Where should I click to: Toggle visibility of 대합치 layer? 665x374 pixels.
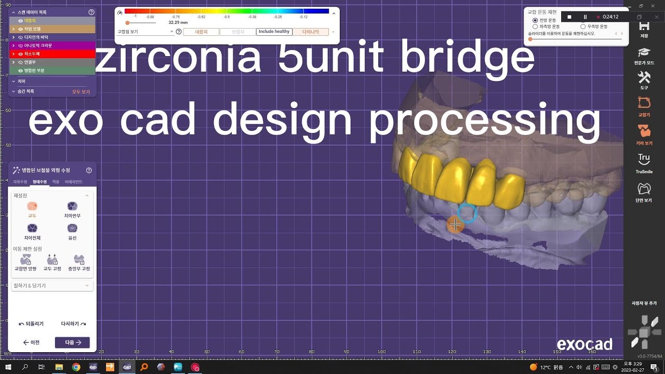pyautogui.click(x=21, y=21)
